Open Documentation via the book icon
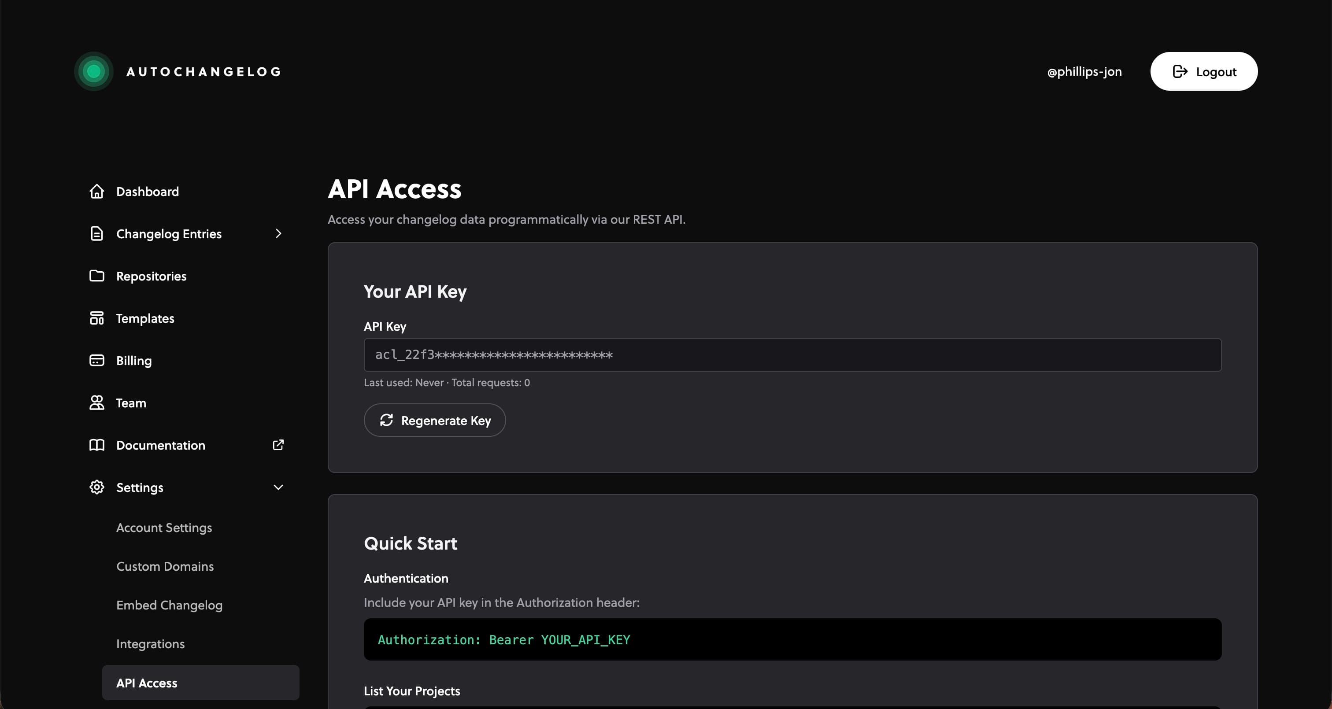 pos(97,445)
